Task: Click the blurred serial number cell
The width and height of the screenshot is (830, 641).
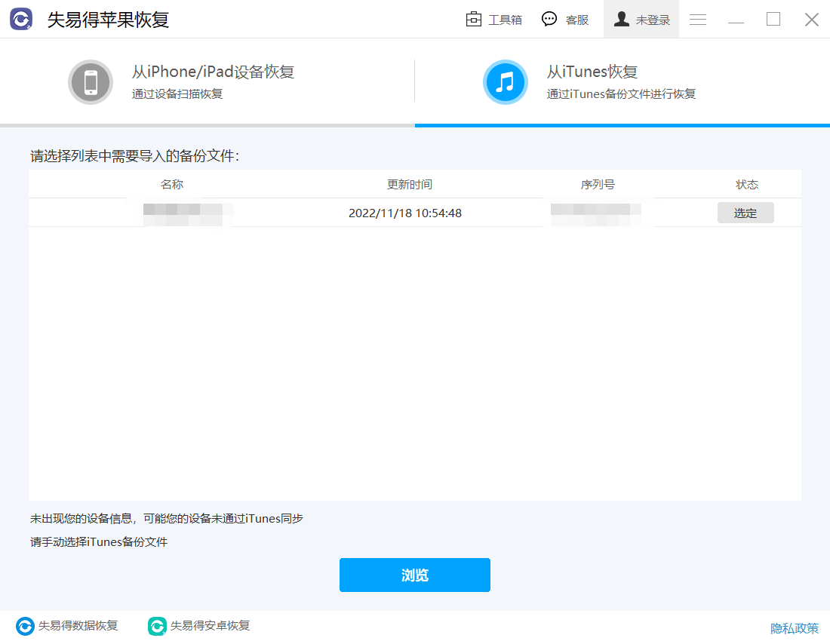Action: pos(596,213)
